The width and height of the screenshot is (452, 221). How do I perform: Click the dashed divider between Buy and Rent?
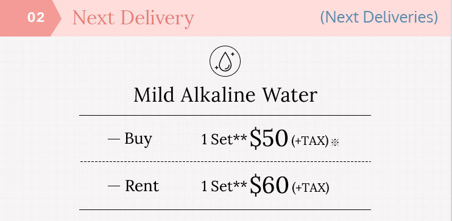[225, 162]
